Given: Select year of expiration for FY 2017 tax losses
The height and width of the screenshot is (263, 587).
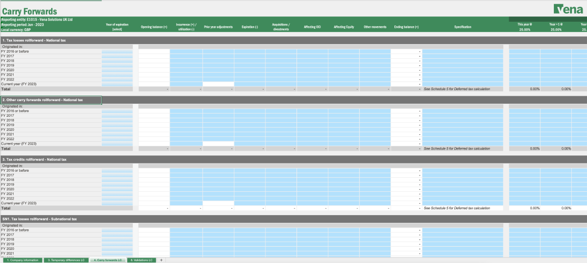Looking at the screenshot, I should pos(117,56).
